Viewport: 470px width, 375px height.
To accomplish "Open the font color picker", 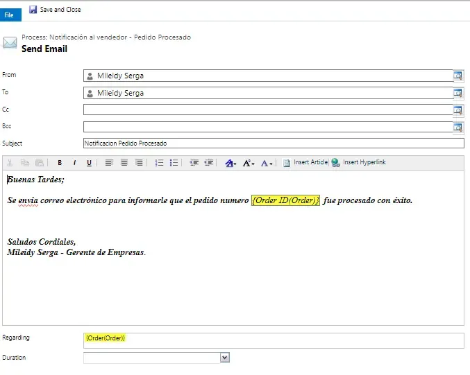I will point(267,163).
